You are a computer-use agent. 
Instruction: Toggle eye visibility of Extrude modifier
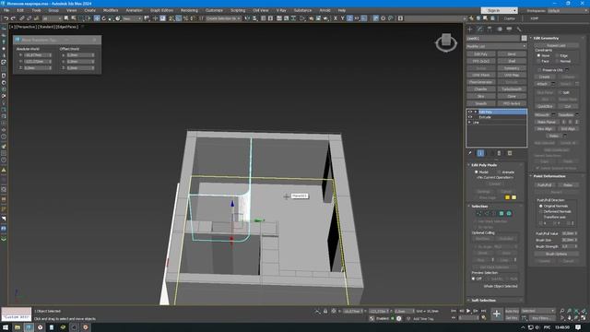470,117
